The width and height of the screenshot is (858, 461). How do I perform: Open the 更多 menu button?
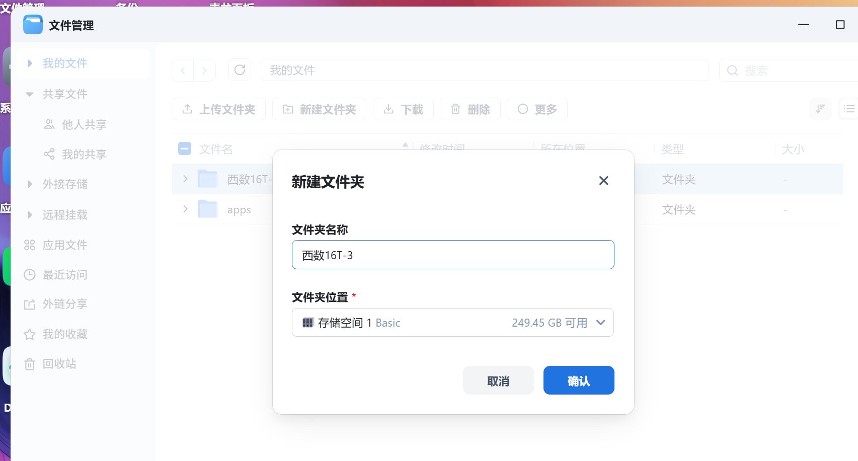point(537,109)
